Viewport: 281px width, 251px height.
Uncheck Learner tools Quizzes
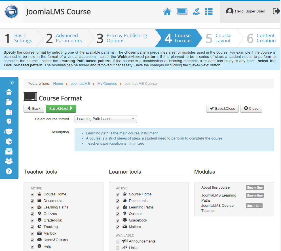click(x=118, y=214)
